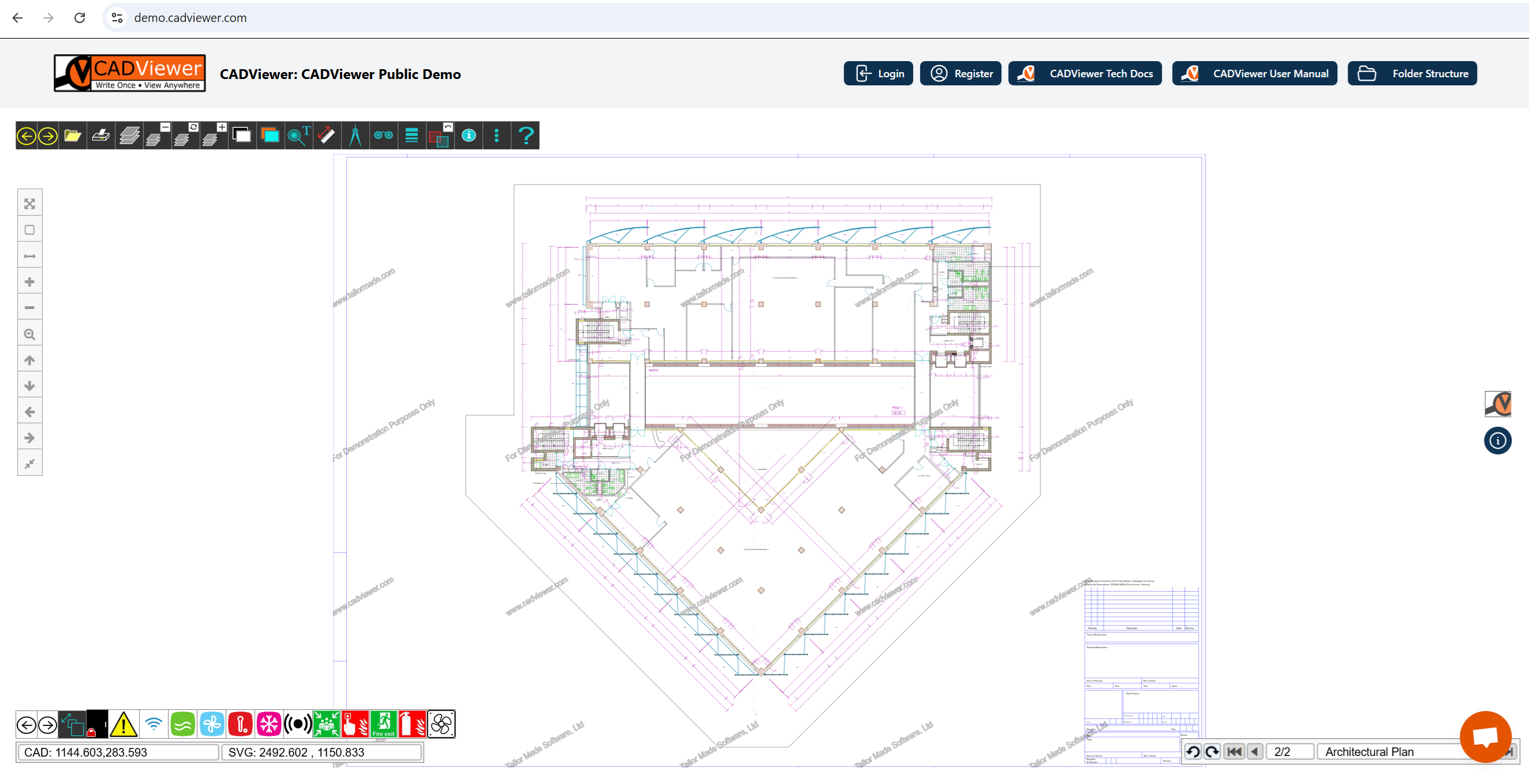This screenshot has width=1529, height=771.
Task: Select the black sensor broadcast symbol
Action: coord(298,725)
